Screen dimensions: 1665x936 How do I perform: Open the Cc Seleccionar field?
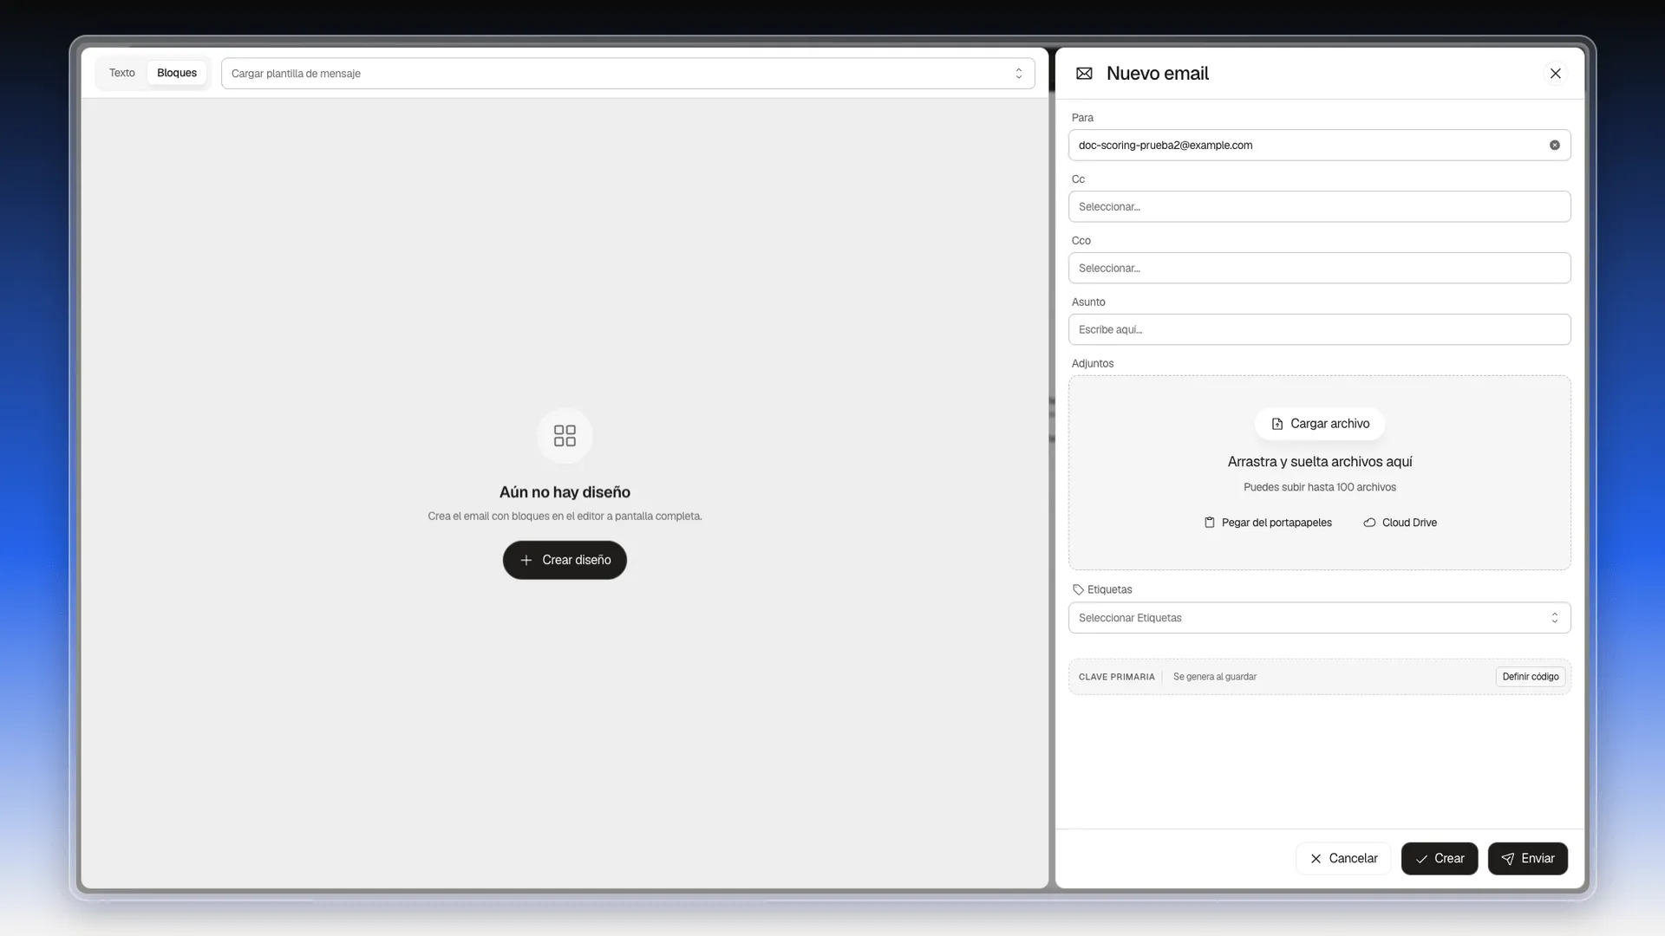[1319, 207]
